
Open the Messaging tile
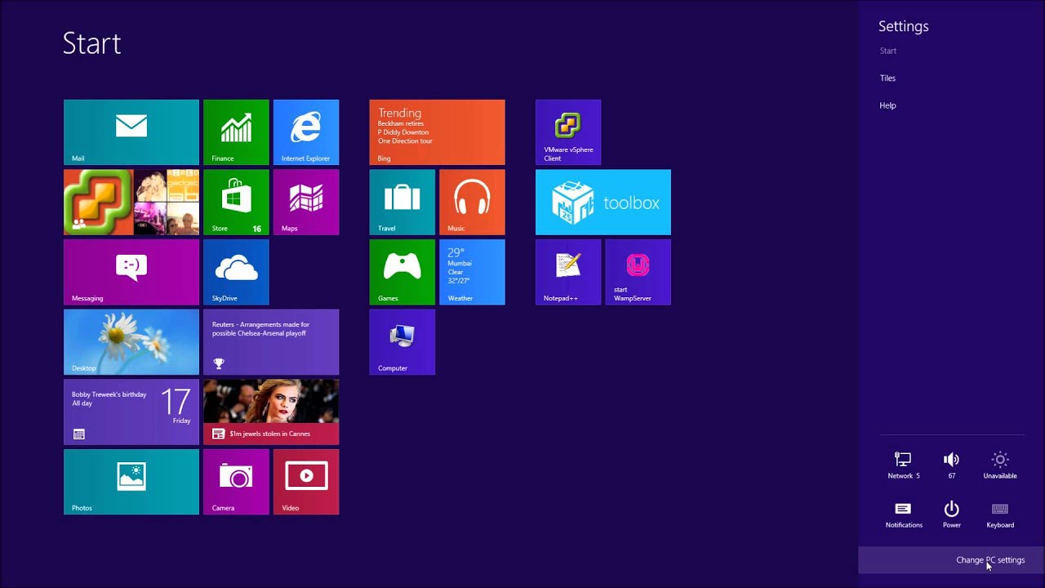(x=131, y=272)
